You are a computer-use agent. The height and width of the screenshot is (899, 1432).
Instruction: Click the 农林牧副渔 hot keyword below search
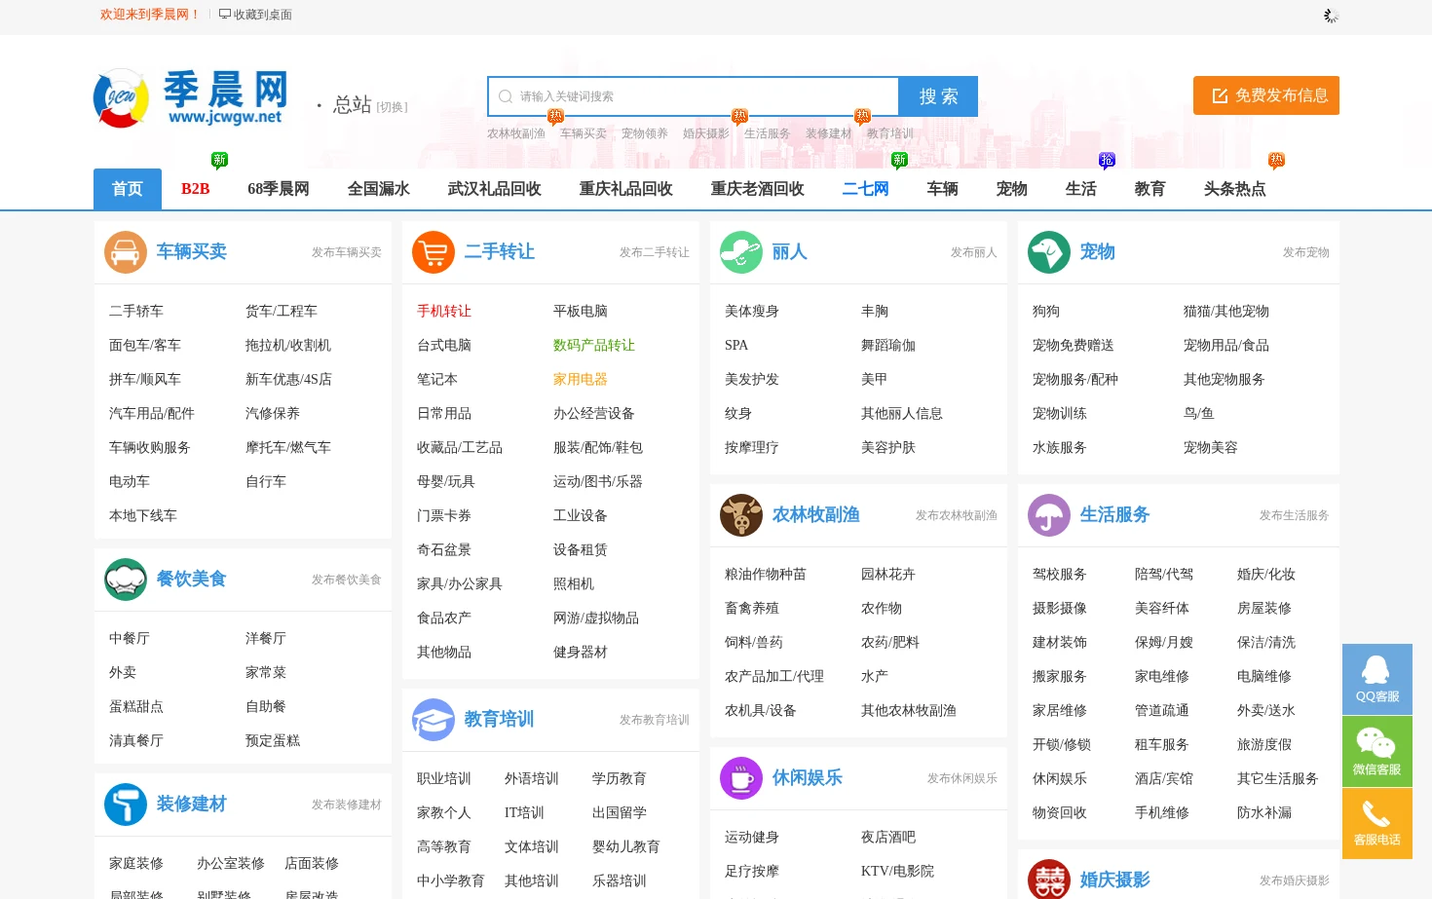[516, 133]
